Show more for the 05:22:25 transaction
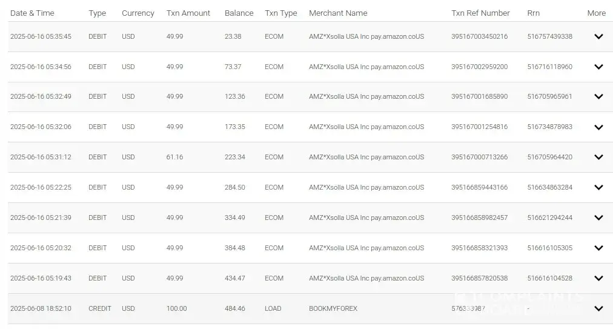Image resolution: width=613 pixels, height=329 pixels. [x=598, y=187]
